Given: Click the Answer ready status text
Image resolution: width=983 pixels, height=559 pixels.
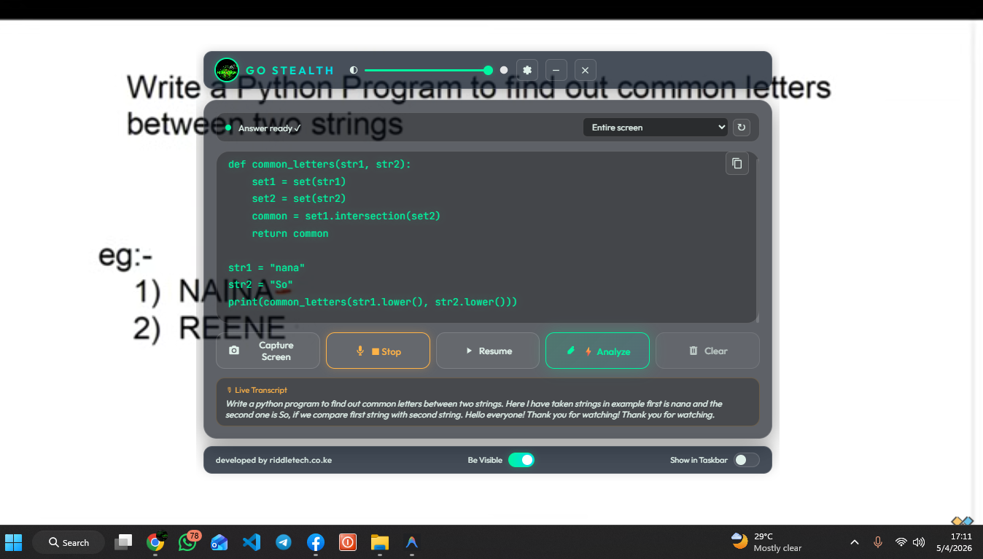Looking at the screenshot, I should pos(270,128).
